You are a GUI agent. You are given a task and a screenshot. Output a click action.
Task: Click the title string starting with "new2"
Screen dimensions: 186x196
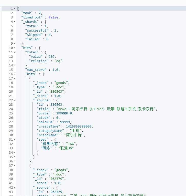pos(106,109)
